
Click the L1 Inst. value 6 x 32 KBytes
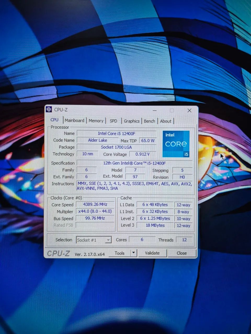coord(155,212)
